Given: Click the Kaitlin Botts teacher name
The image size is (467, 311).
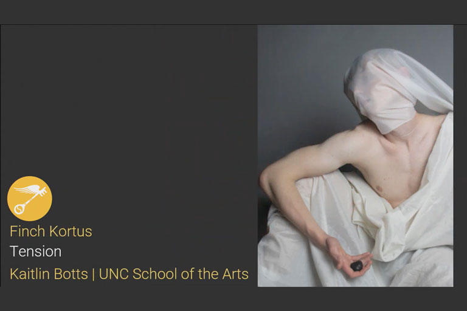Looking at the screenshot, I should pyautogui.click(x=49, y=274).
